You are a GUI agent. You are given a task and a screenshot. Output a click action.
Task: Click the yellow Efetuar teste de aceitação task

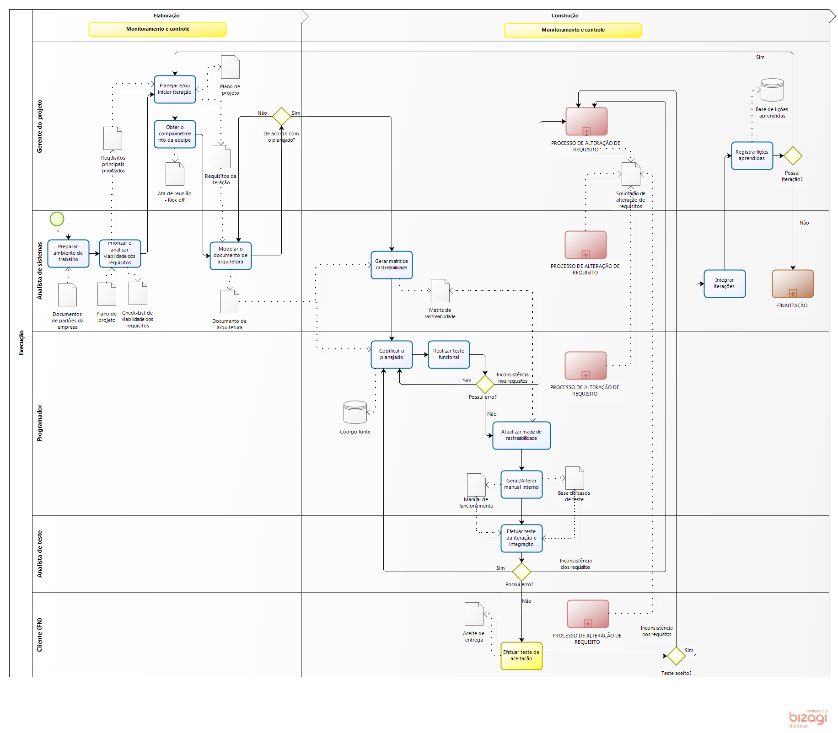point(521,656)
